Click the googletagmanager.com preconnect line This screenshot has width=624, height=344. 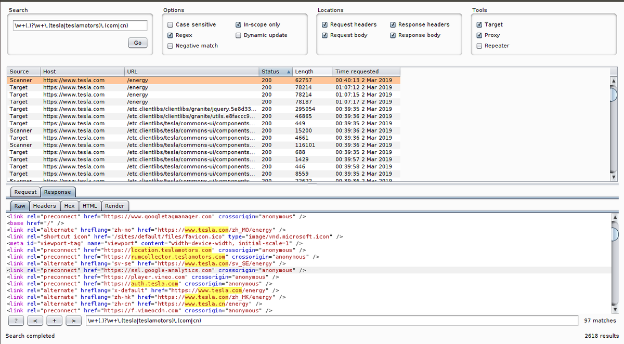156,216
